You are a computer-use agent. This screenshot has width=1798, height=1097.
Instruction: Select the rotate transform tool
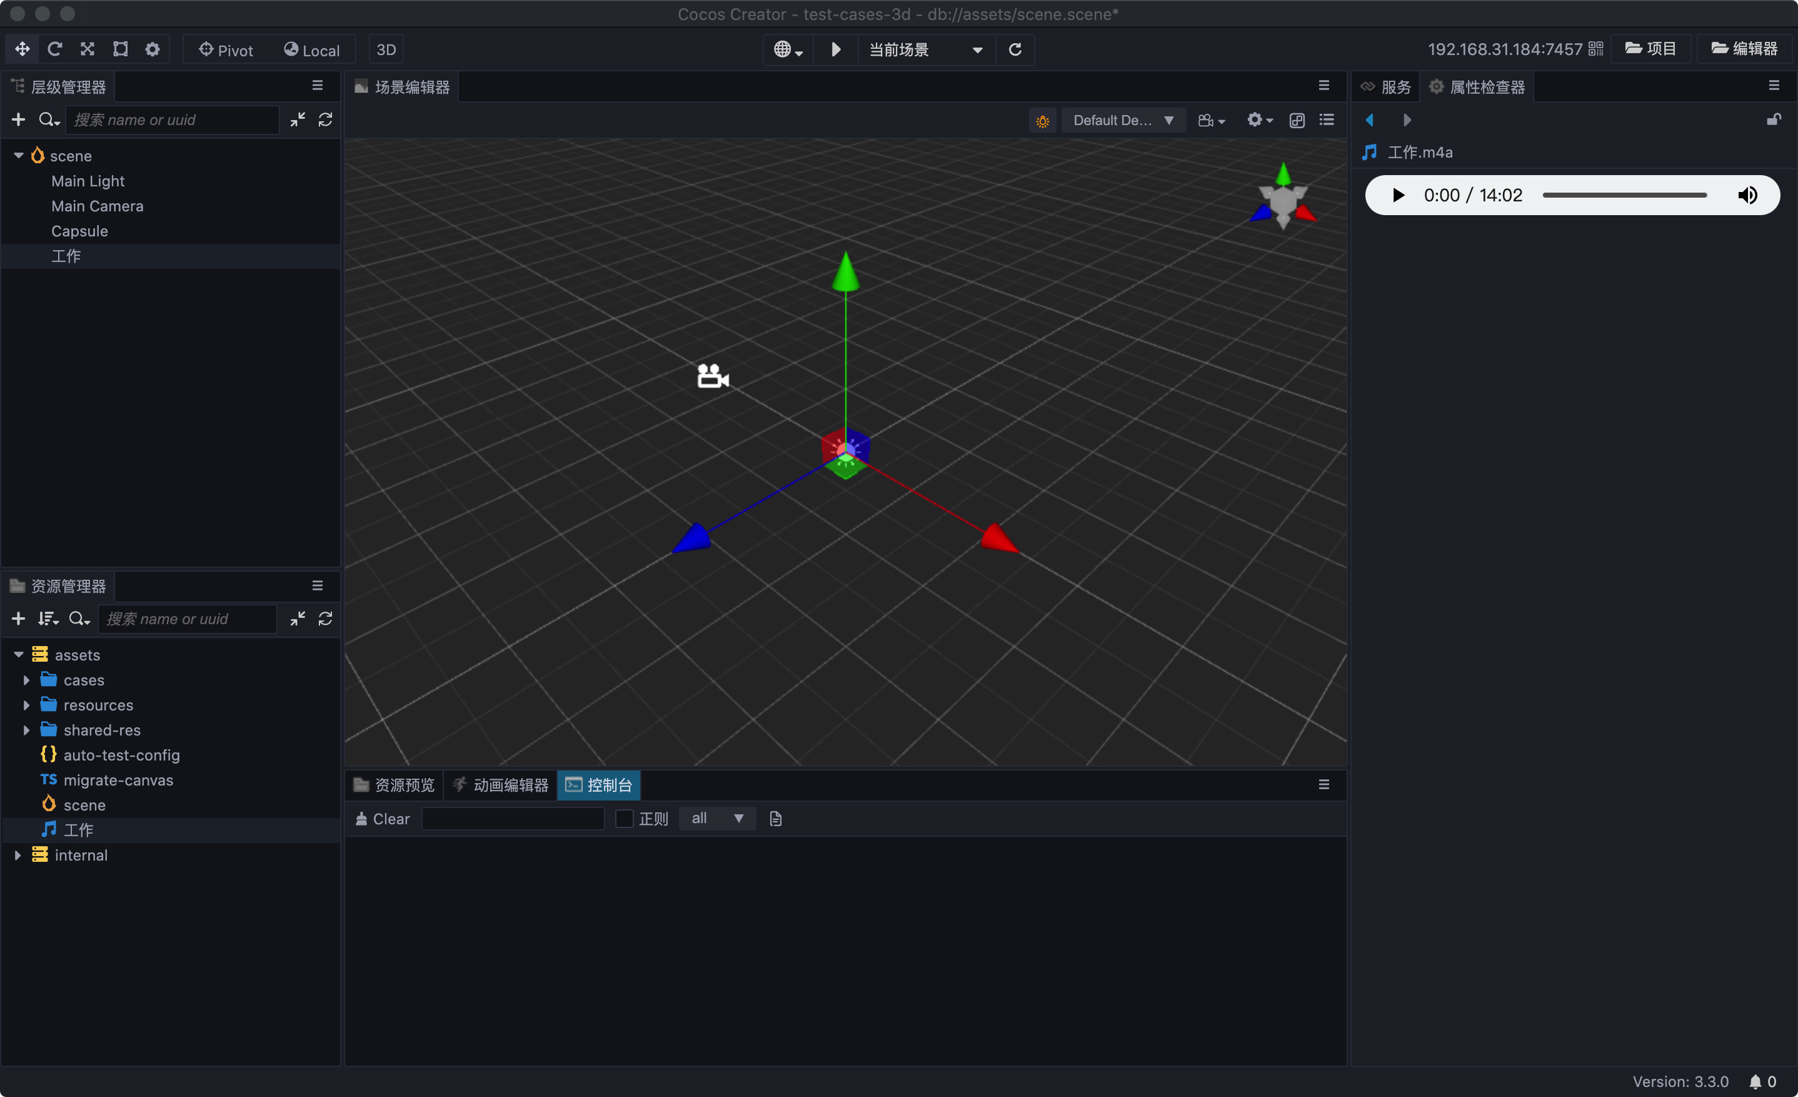tap(55, 49)
